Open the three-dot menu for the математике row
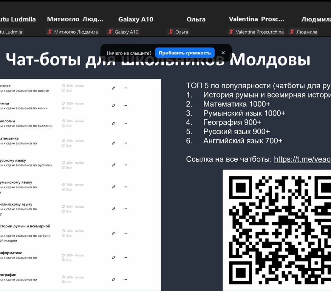Viewport: 331px width, 291px height. (x=125, y=143)
